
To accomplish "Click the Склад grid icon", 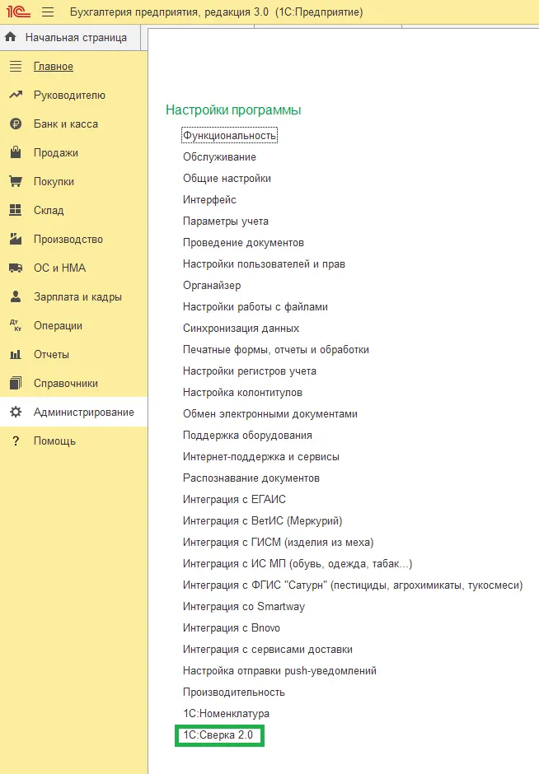I will click(16, 210).
